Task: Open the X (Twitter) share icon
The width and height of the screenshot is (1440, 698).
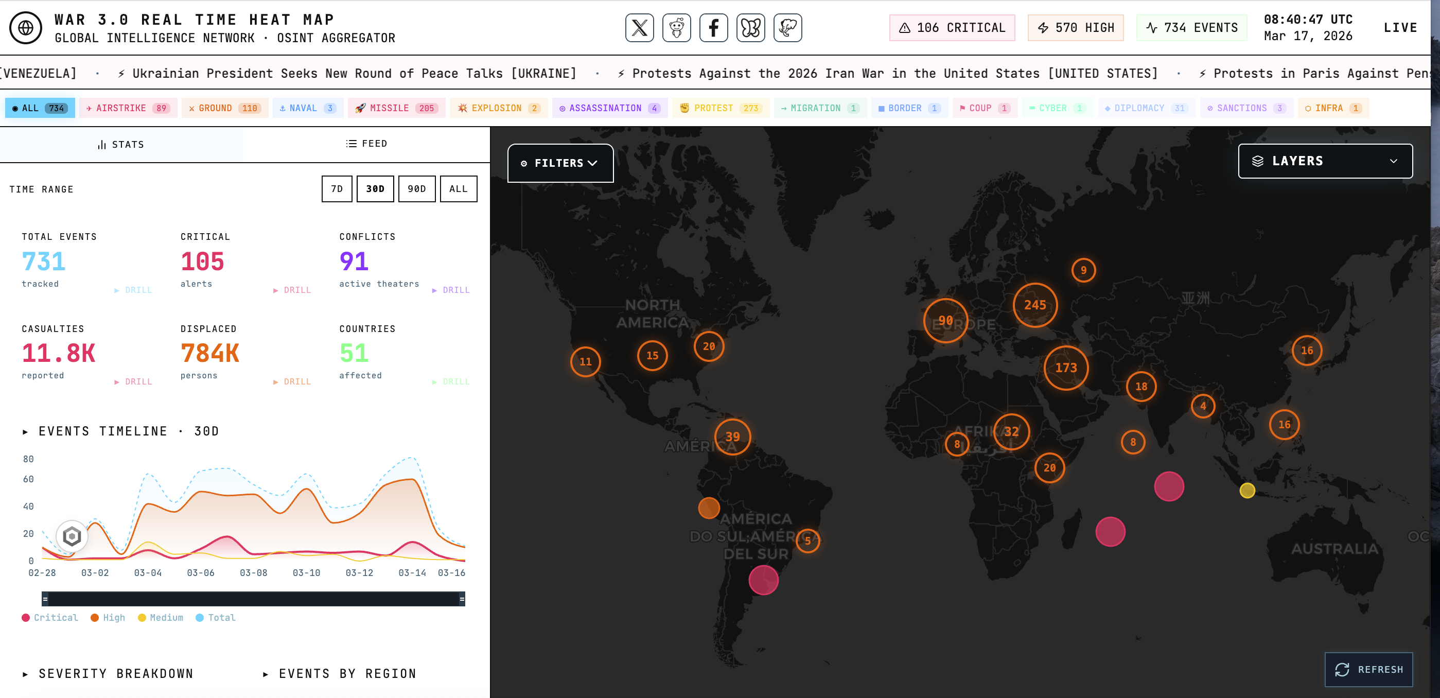Action: 639,27
